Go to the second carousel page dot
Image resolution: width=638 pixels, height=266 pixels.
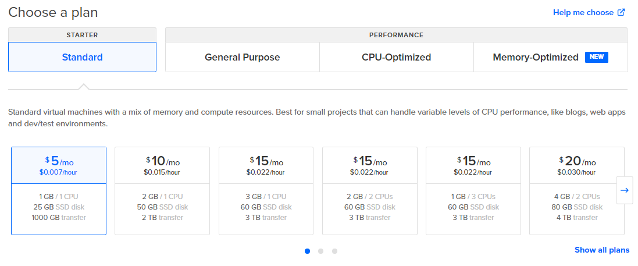click(x=321, y=251)
